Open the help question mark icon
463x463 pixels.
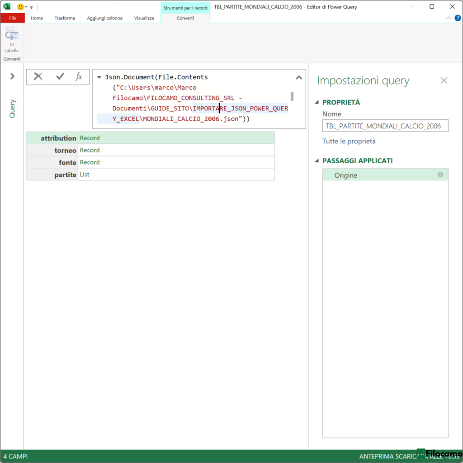[x=458, y=18]
